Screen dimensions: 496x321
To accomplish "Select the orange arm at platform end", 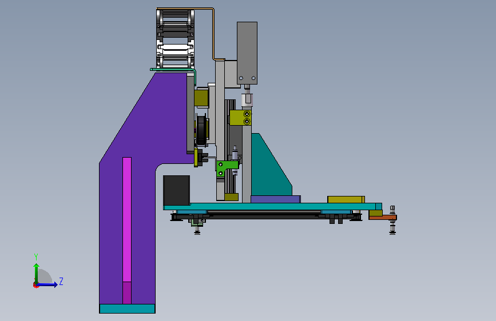I will coord(383,218).
